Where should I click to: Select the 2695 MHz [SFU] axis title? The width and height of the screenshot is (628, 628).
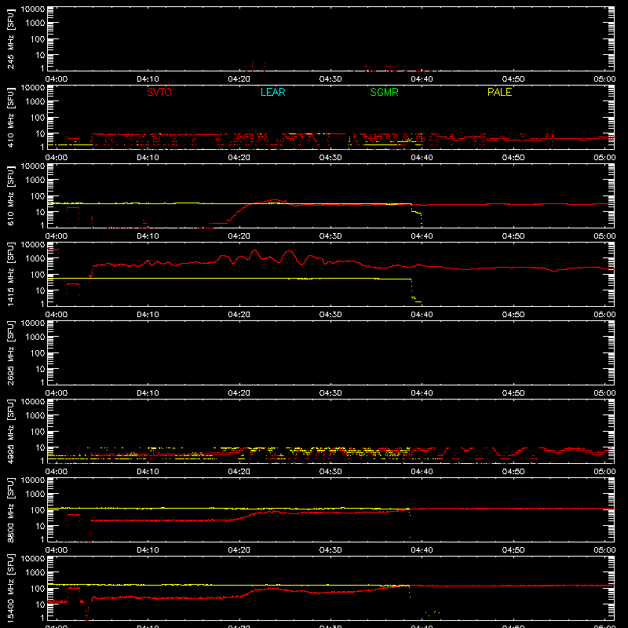pyautogui.click(x=10, y=352)
